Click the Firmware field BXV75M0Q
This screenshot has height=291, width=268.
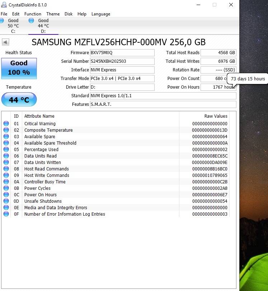click(x=122, y=53)
